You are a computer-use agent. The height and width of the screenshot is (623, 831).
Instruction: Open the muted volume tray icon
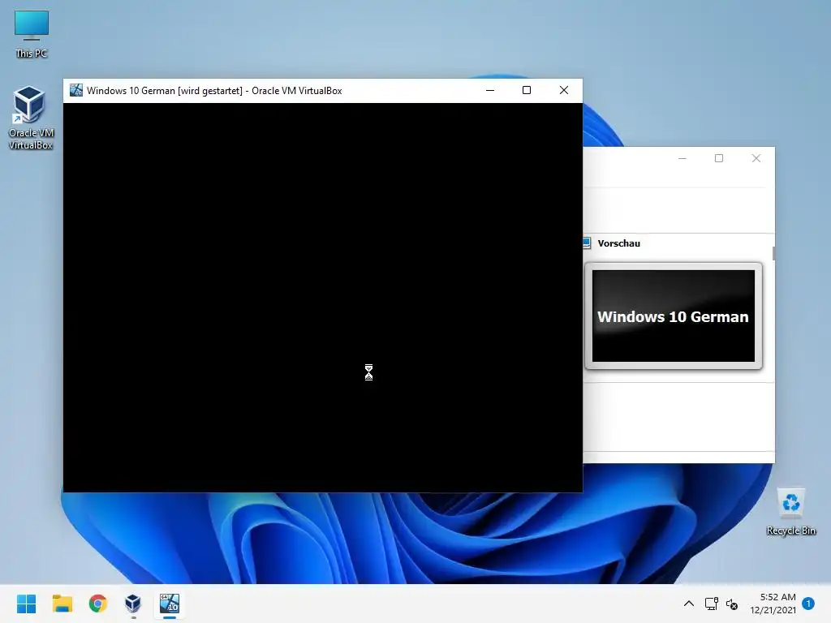732,604
